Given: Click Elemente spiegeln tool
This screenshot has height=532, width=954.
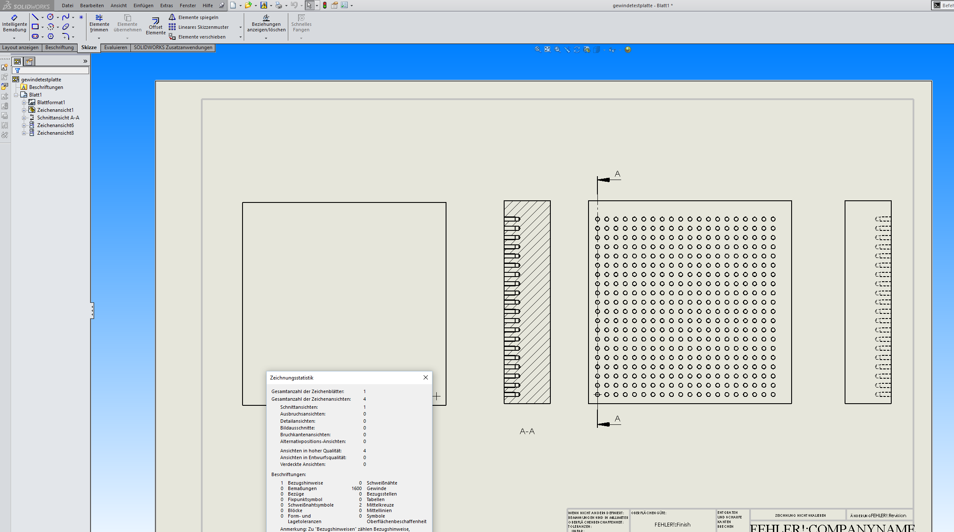Looking at the screenshot, I should click(193, 17).
